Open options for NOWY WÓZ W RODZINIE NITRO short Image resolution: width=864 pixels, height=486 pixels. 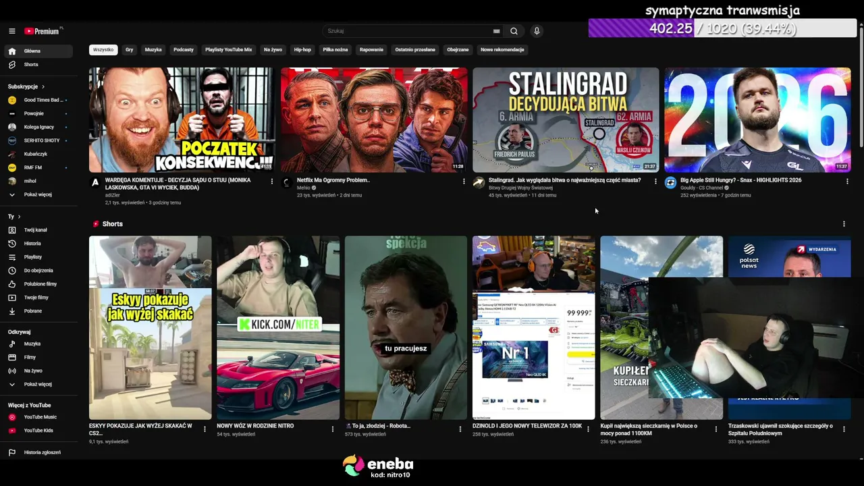click(333, 429)
